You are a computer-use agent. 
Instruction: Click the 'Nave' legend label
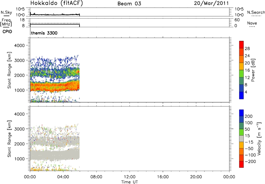252,23
